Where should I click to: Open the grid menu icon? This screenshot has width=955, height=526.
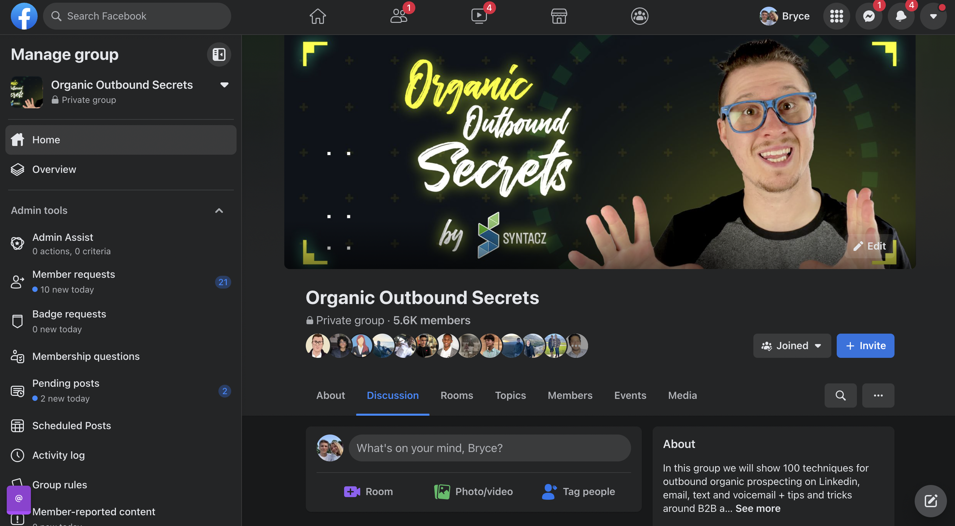(x=836, y=16)
